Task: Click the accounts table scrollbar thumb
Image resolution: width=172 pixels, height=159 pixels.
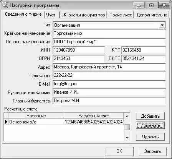Action: 127,127
